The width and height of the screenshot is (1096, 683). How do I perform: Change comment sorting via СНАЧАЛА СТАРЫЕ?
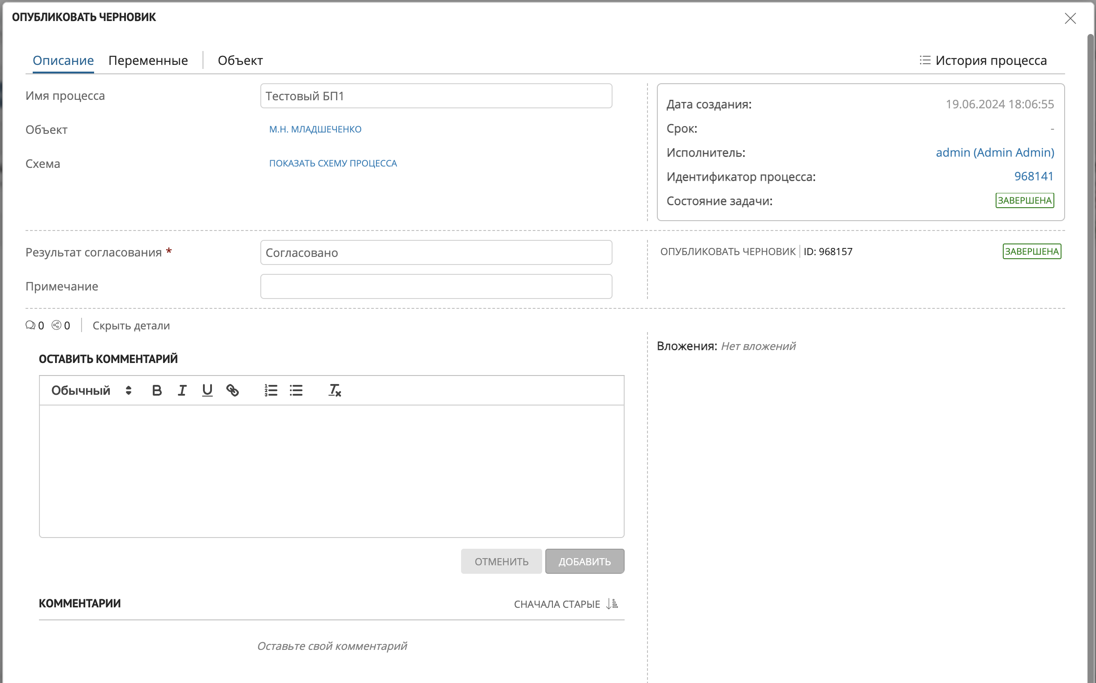557,604
